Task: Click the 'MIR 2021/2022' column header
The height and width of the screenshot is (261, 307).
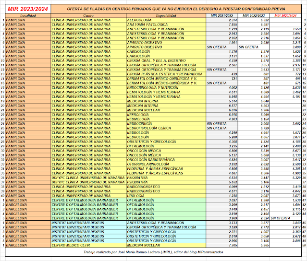Action: pos(222,16)
